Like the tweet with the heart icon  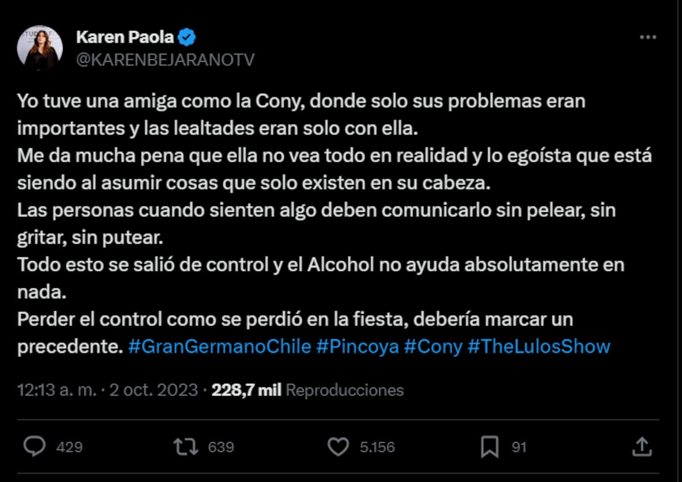tap(339, 447)
